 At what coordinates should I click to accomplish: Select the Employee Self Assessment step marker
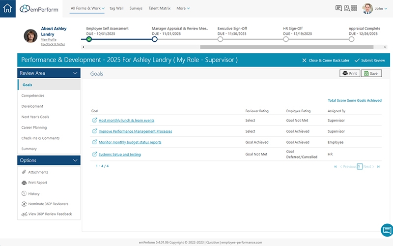89,39
